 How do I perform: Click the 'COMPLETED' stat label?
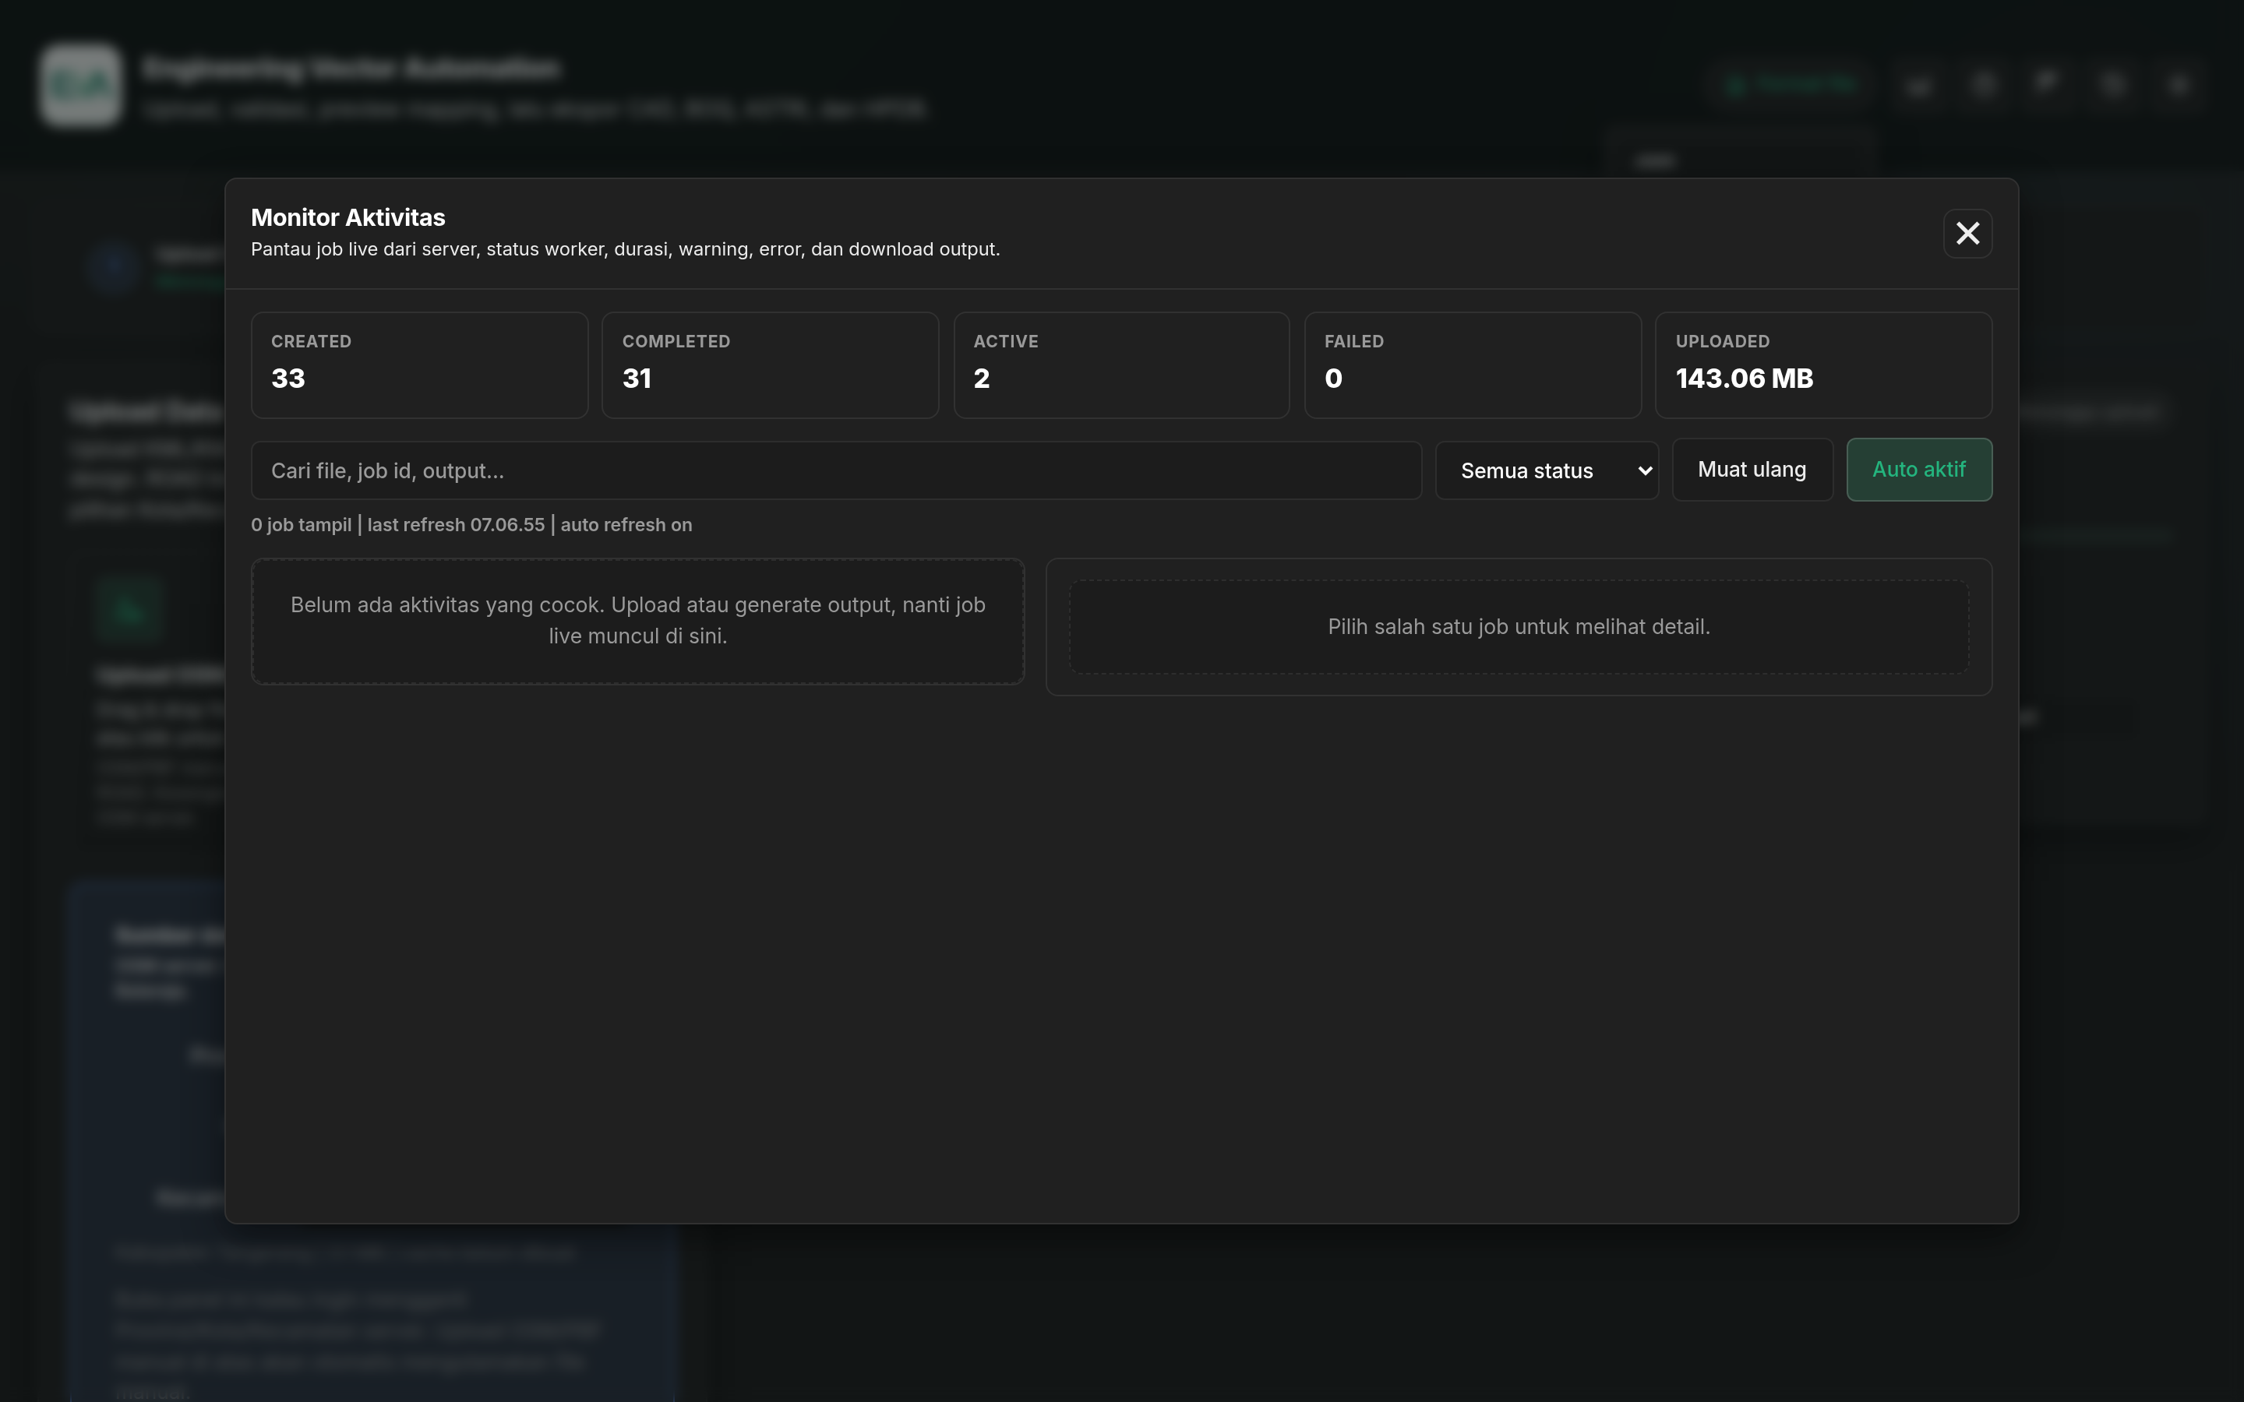pyautogui.click(x=676, y=341)
